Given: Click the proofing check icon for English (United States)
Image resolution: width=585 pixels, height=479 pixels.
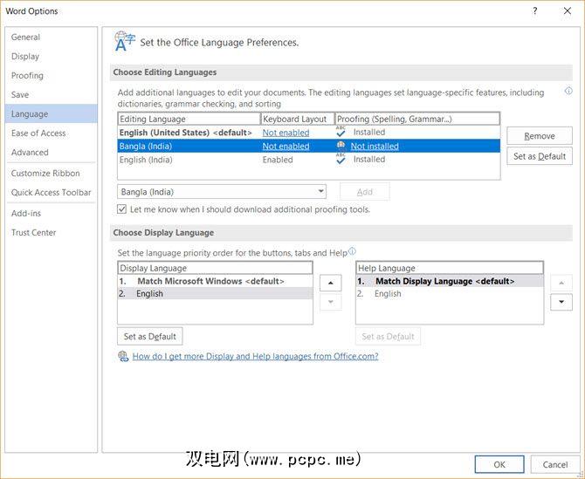Looking at the screenshot, I should coord(341,132).
